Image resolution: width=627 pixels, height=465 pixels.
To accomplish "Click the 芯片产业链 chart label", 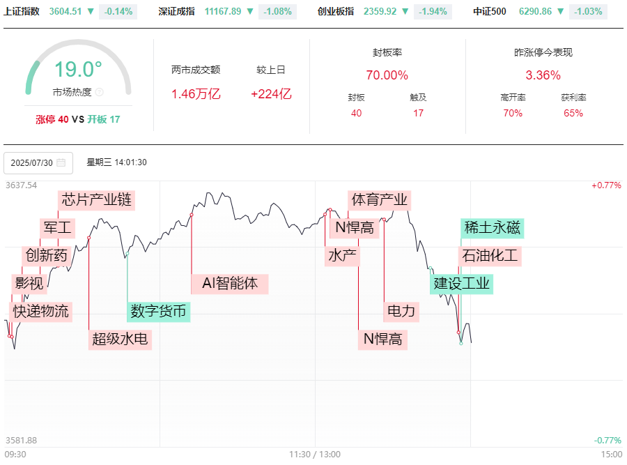I will point(96,200).
